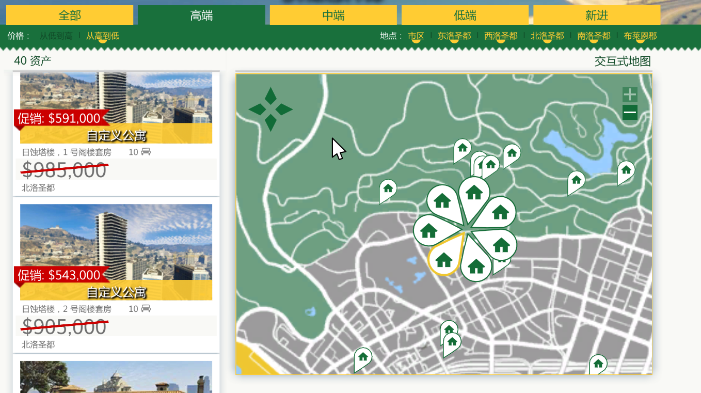Open the 新进 tab
The image size is (701, 393).
(x=597, y=15)
